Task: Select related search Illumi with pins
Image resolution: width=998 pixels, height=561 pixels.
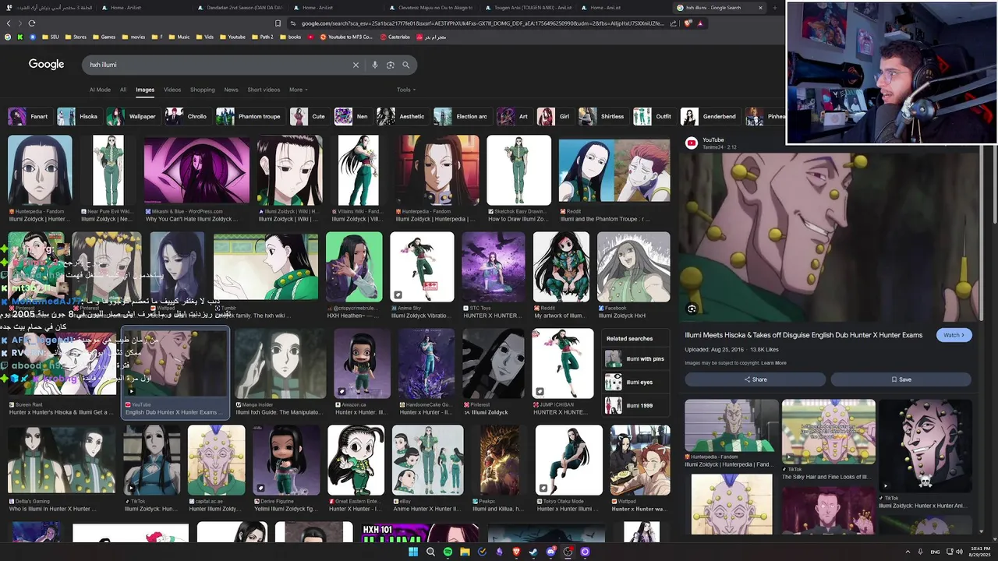Action: (635, 359)
